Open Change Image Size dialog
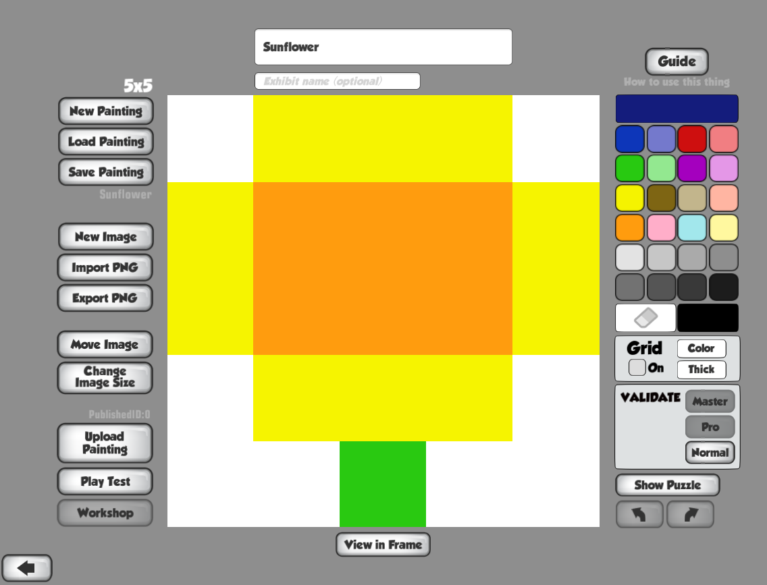 coord(105,377)
